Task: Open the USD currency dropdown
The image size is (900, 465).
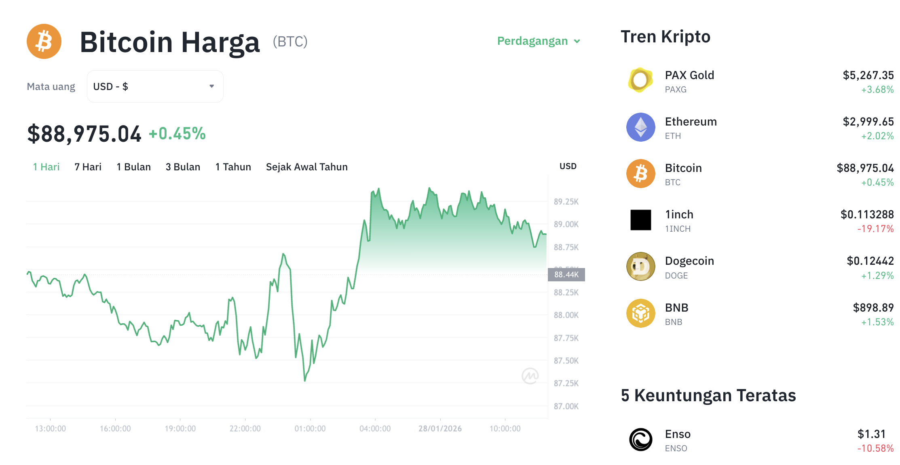Action: [155, 86]
